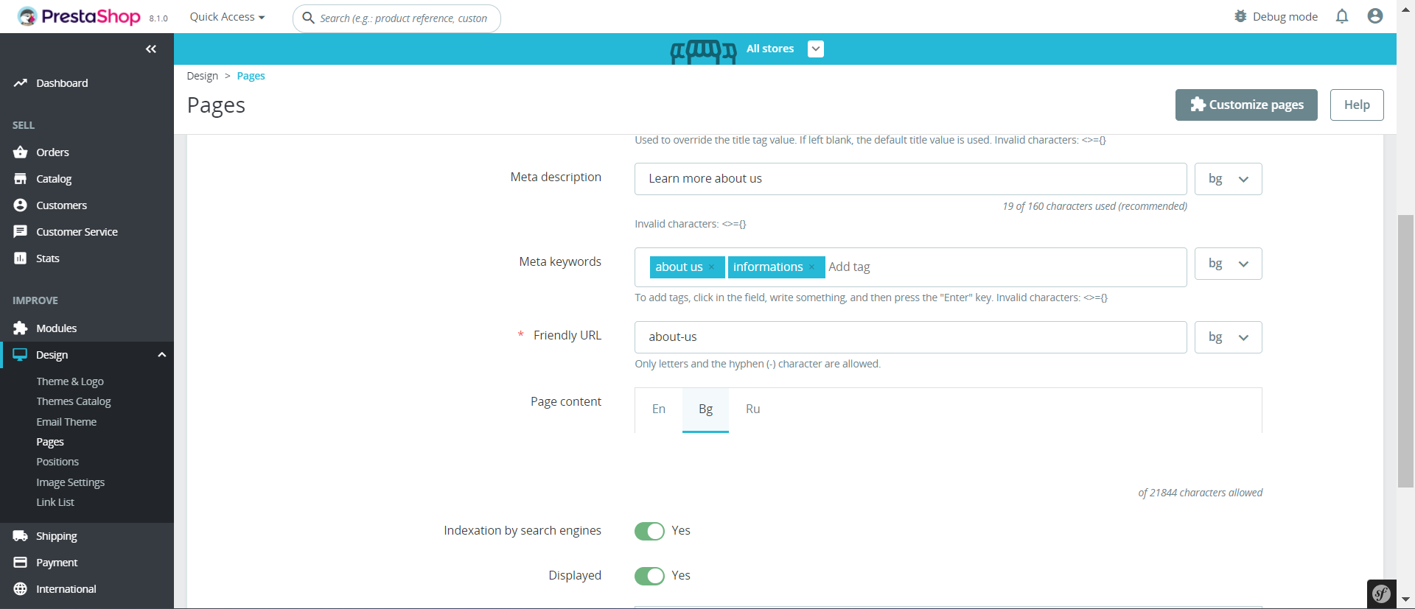Viewport: 1415px width, 609px height.
Task: Toggle Indexation by search engines switch
Action: (x=649, y=531)
